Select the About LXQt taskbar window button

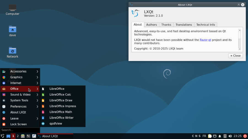click(x=55, y=136)
